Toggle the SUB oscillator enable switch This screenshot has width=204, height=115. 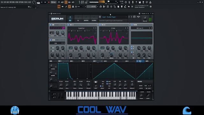(50, 25)
